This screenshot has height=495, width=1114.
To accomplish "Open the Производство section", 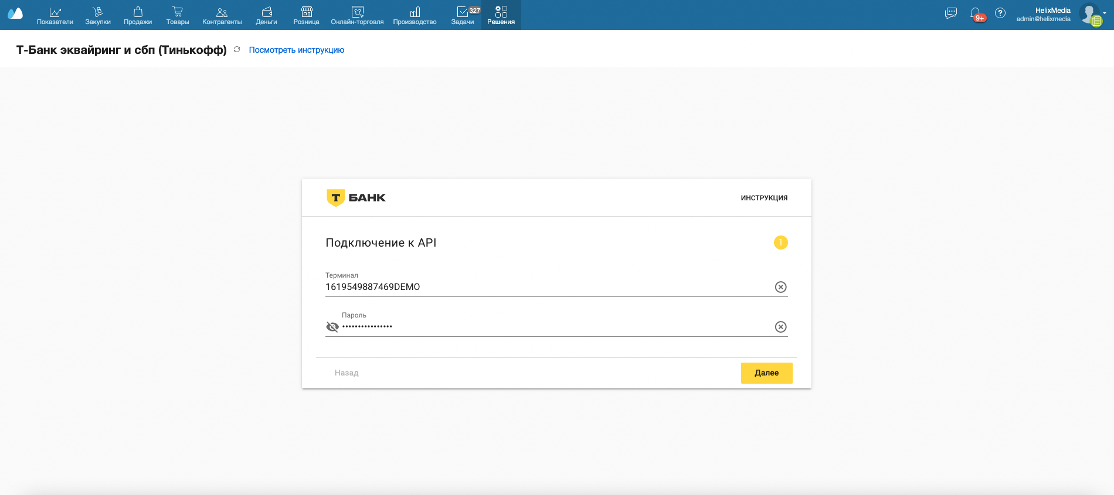I will coord(415,15).
